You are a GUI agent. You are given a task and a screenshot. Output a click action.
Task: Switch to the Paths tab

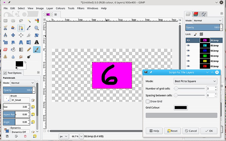point(203,14)
